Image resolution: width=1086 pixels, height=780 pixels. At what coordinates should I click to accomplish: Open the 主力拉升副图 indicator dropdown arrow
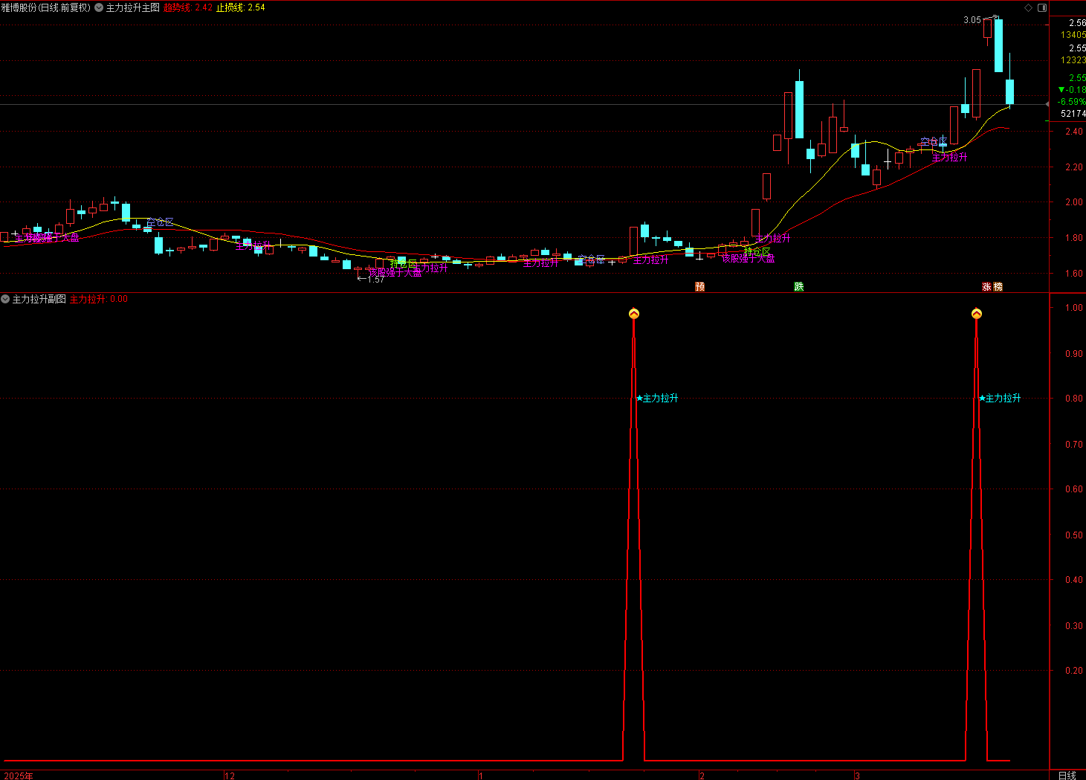pos(5,299)
